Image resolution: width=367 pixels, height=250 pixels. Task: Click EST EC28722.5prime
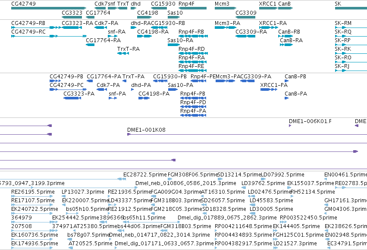point(145,175)
